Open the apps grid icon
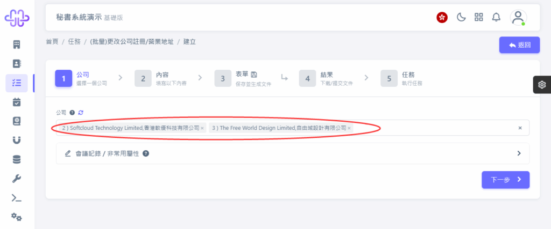Viewport: 551px width, 229px height. 478,17
